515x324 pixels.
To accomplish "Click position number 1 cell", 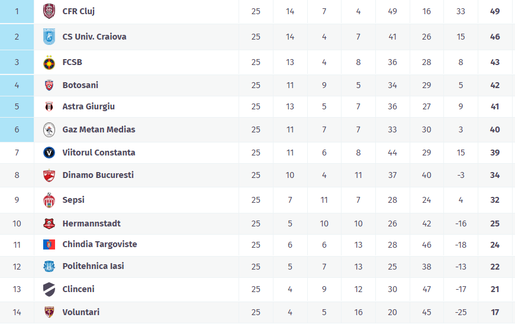I will coord(17,11).
